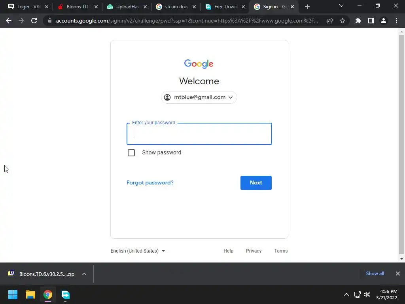Share this page using the share icon
The image size is (405, 304).
[330, 21]
